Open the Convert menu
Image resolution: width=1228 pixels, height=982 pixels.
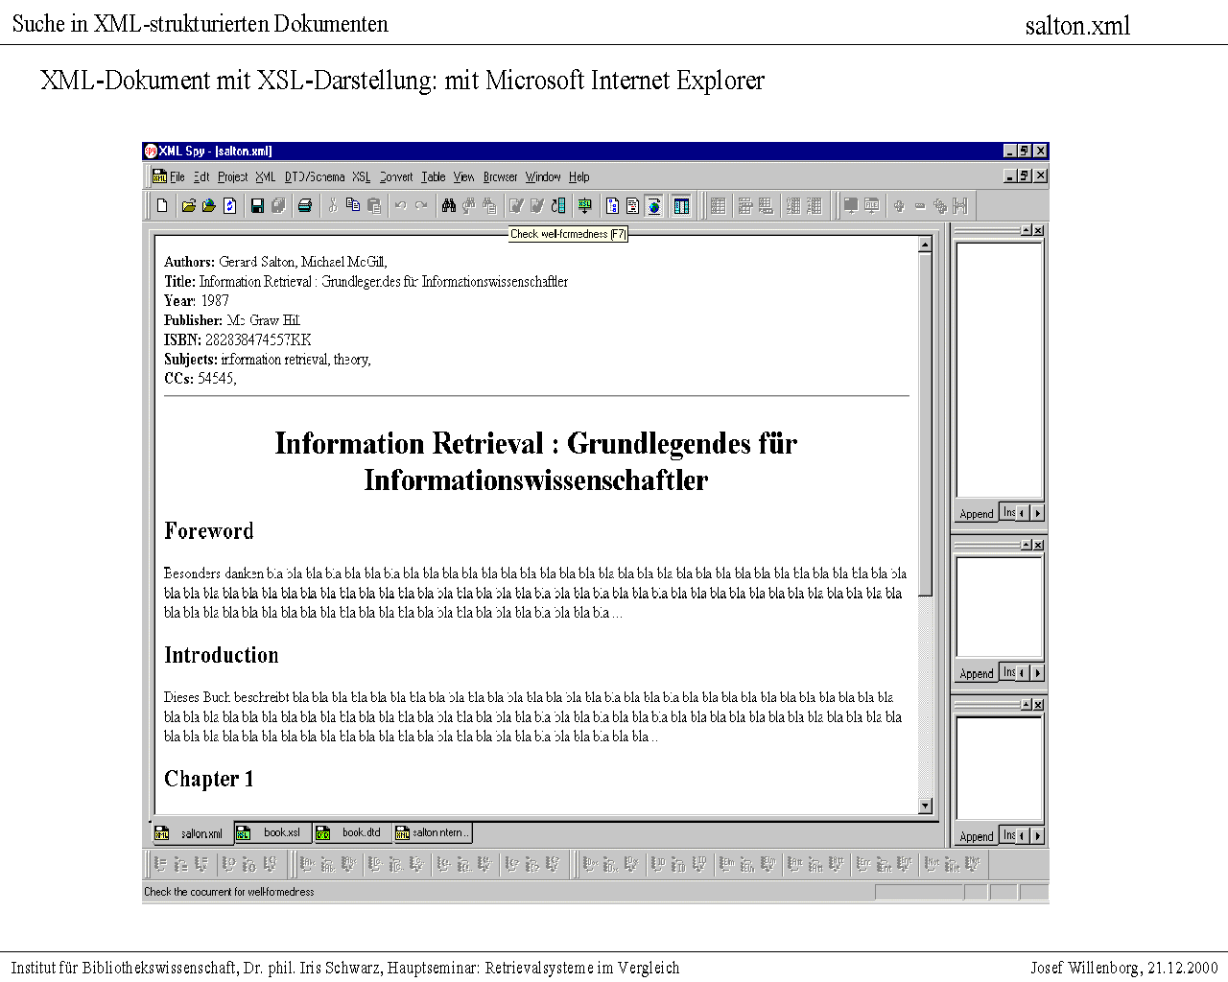pos(395,177)
